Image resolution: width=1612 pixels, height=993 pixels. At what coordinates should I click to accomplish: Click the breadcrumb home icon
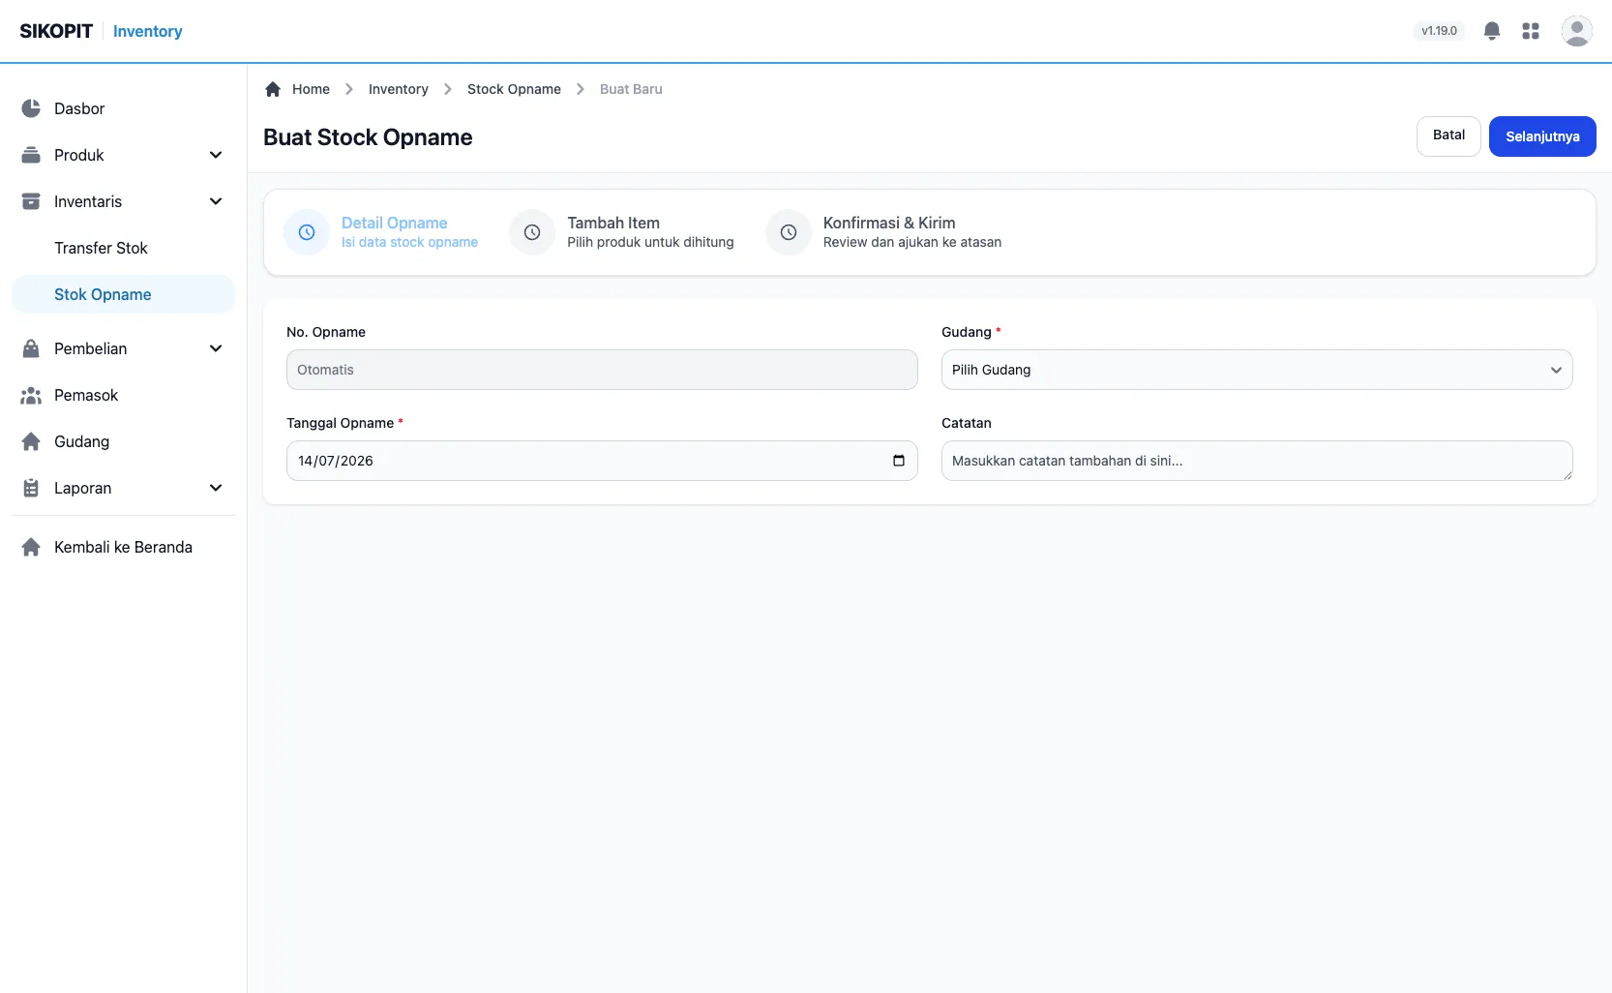click(x=273, y=89)
